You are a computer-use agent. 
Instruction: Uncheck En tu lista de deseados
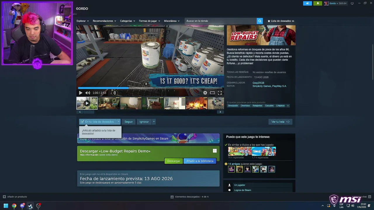pyautogui.click(x=98, y=122)
